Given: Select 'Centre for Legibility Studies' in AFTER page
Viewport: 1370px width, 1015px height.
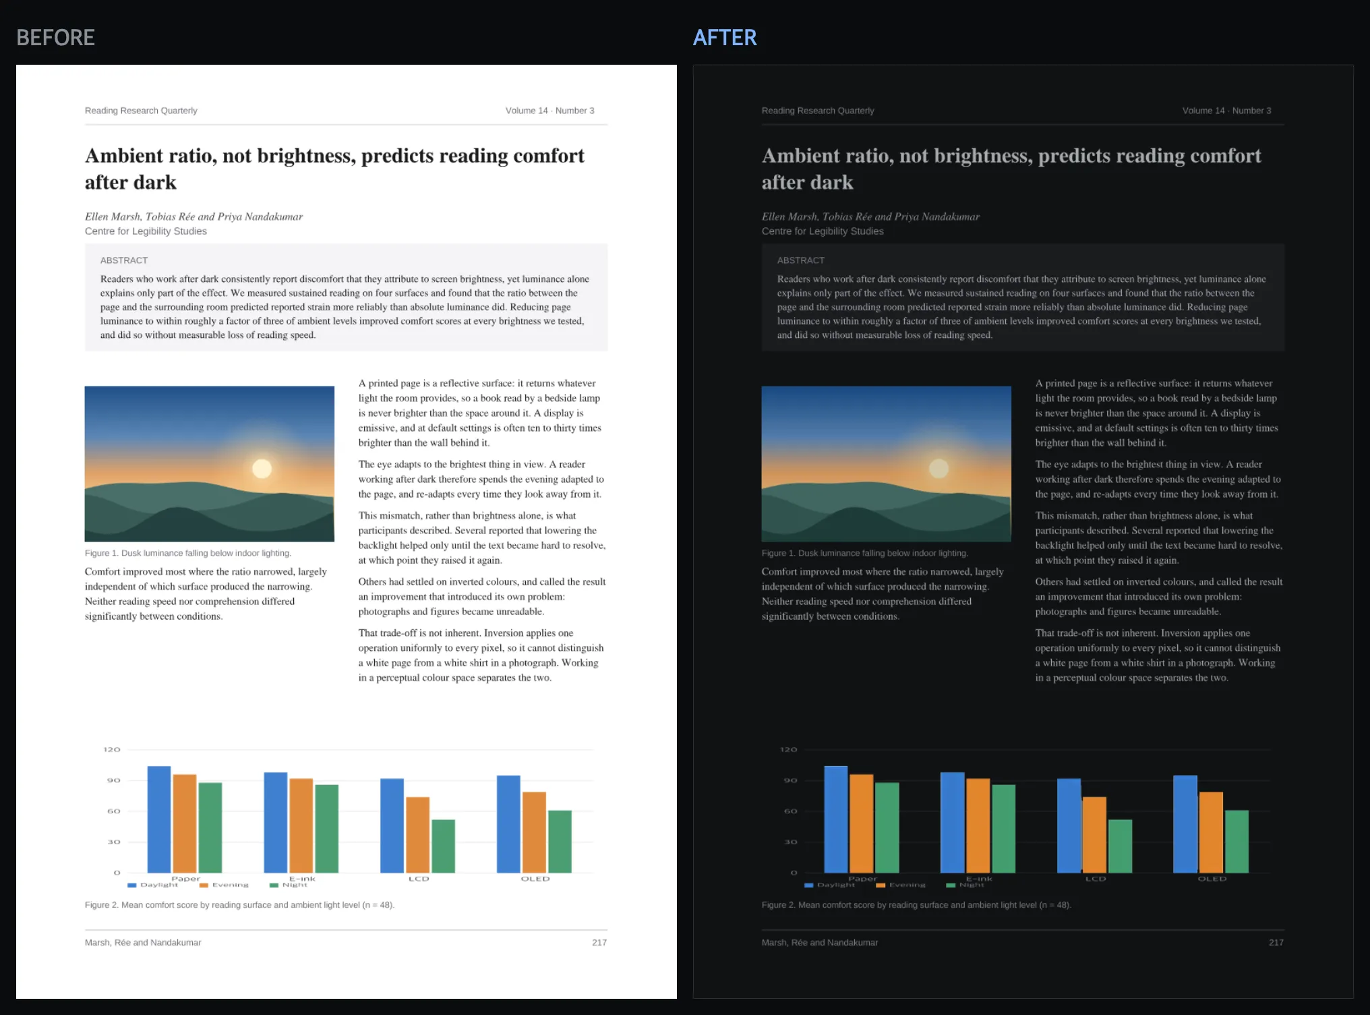Looking at the screenshot, I should click(823, 231).
